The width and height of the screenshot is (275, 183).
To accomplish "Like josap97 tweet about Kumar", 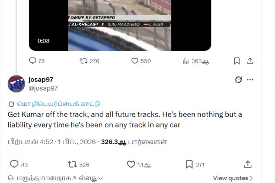I will pyautogui.click(x=131, y=164).
